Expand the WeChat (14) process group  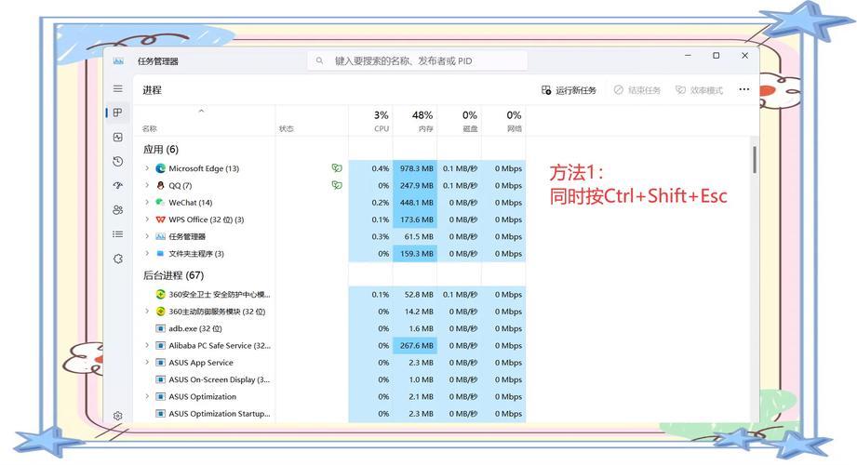(147, 202)
